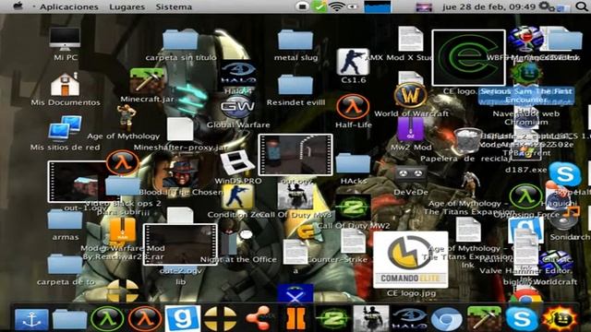Play the out-1.ogv video thumbnail
The image size is (591, 332).
click(x=78, y=182)
